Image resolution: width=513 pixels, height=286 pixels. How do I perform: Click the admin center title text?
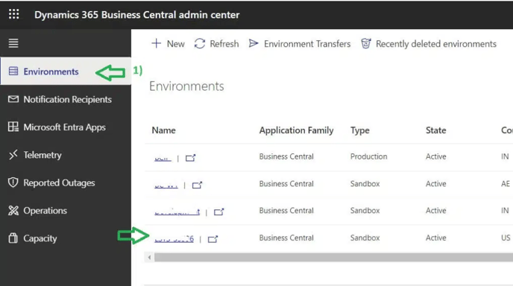click(136, 15)
